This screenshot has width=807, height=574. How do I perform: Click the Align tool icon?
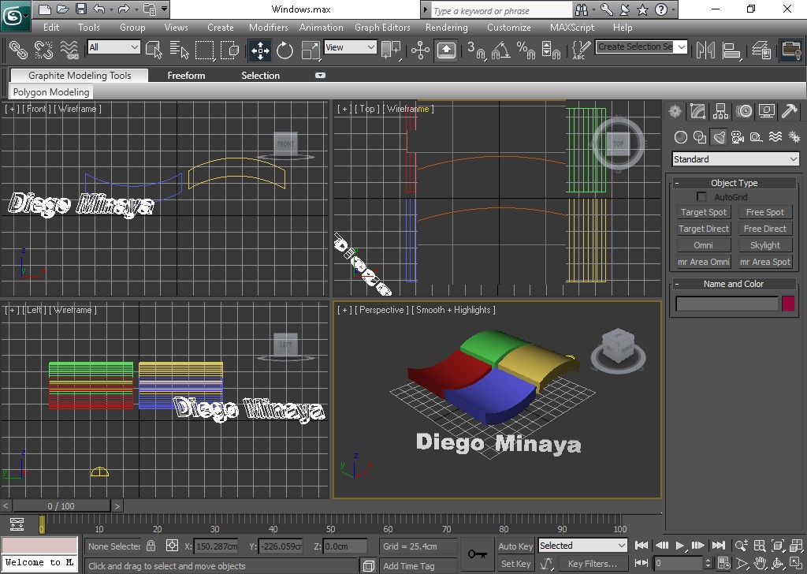click(731, 50)
